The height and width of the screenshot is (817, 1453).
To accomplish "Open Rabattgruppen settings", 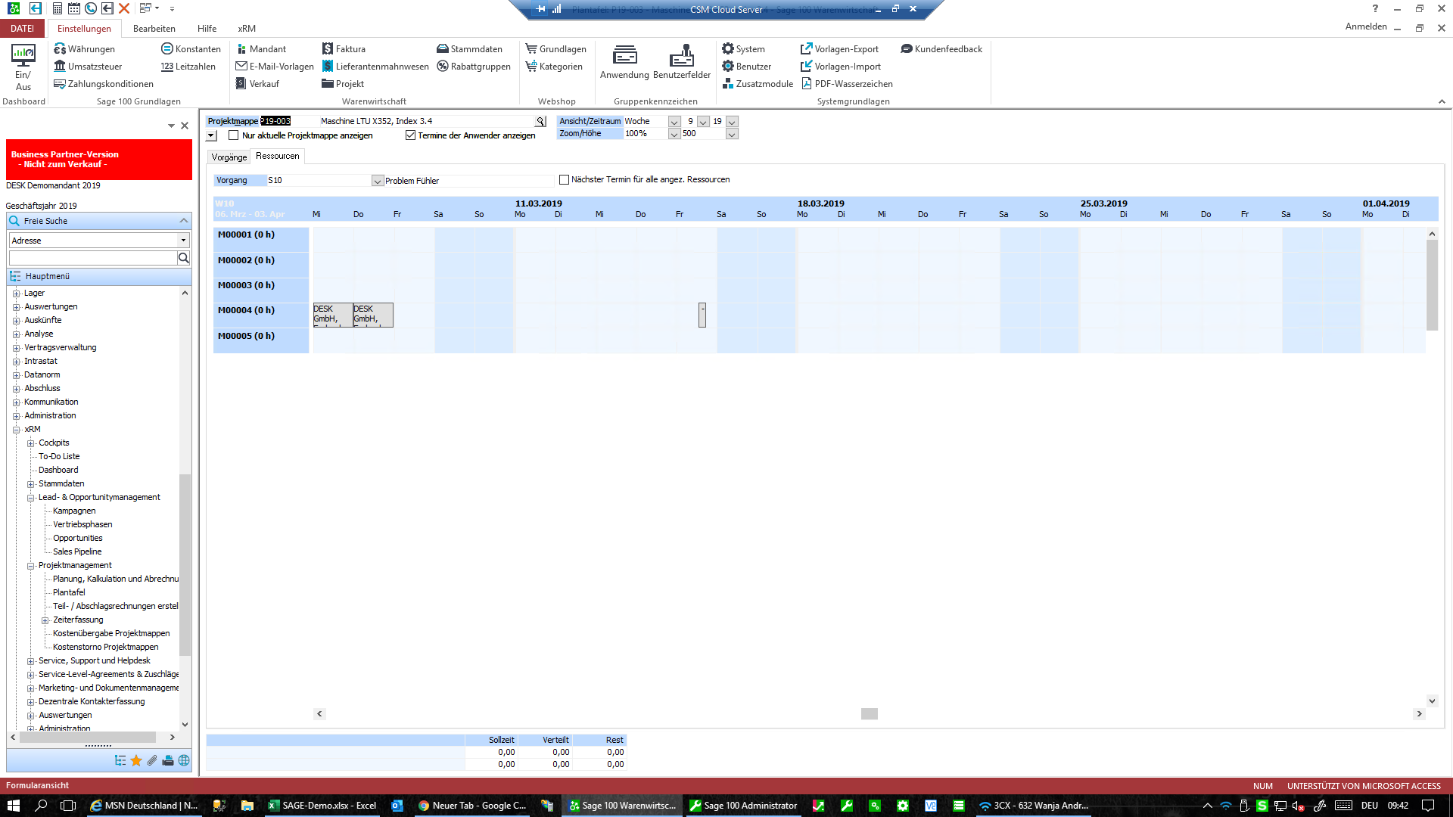I will pos(474,67).
